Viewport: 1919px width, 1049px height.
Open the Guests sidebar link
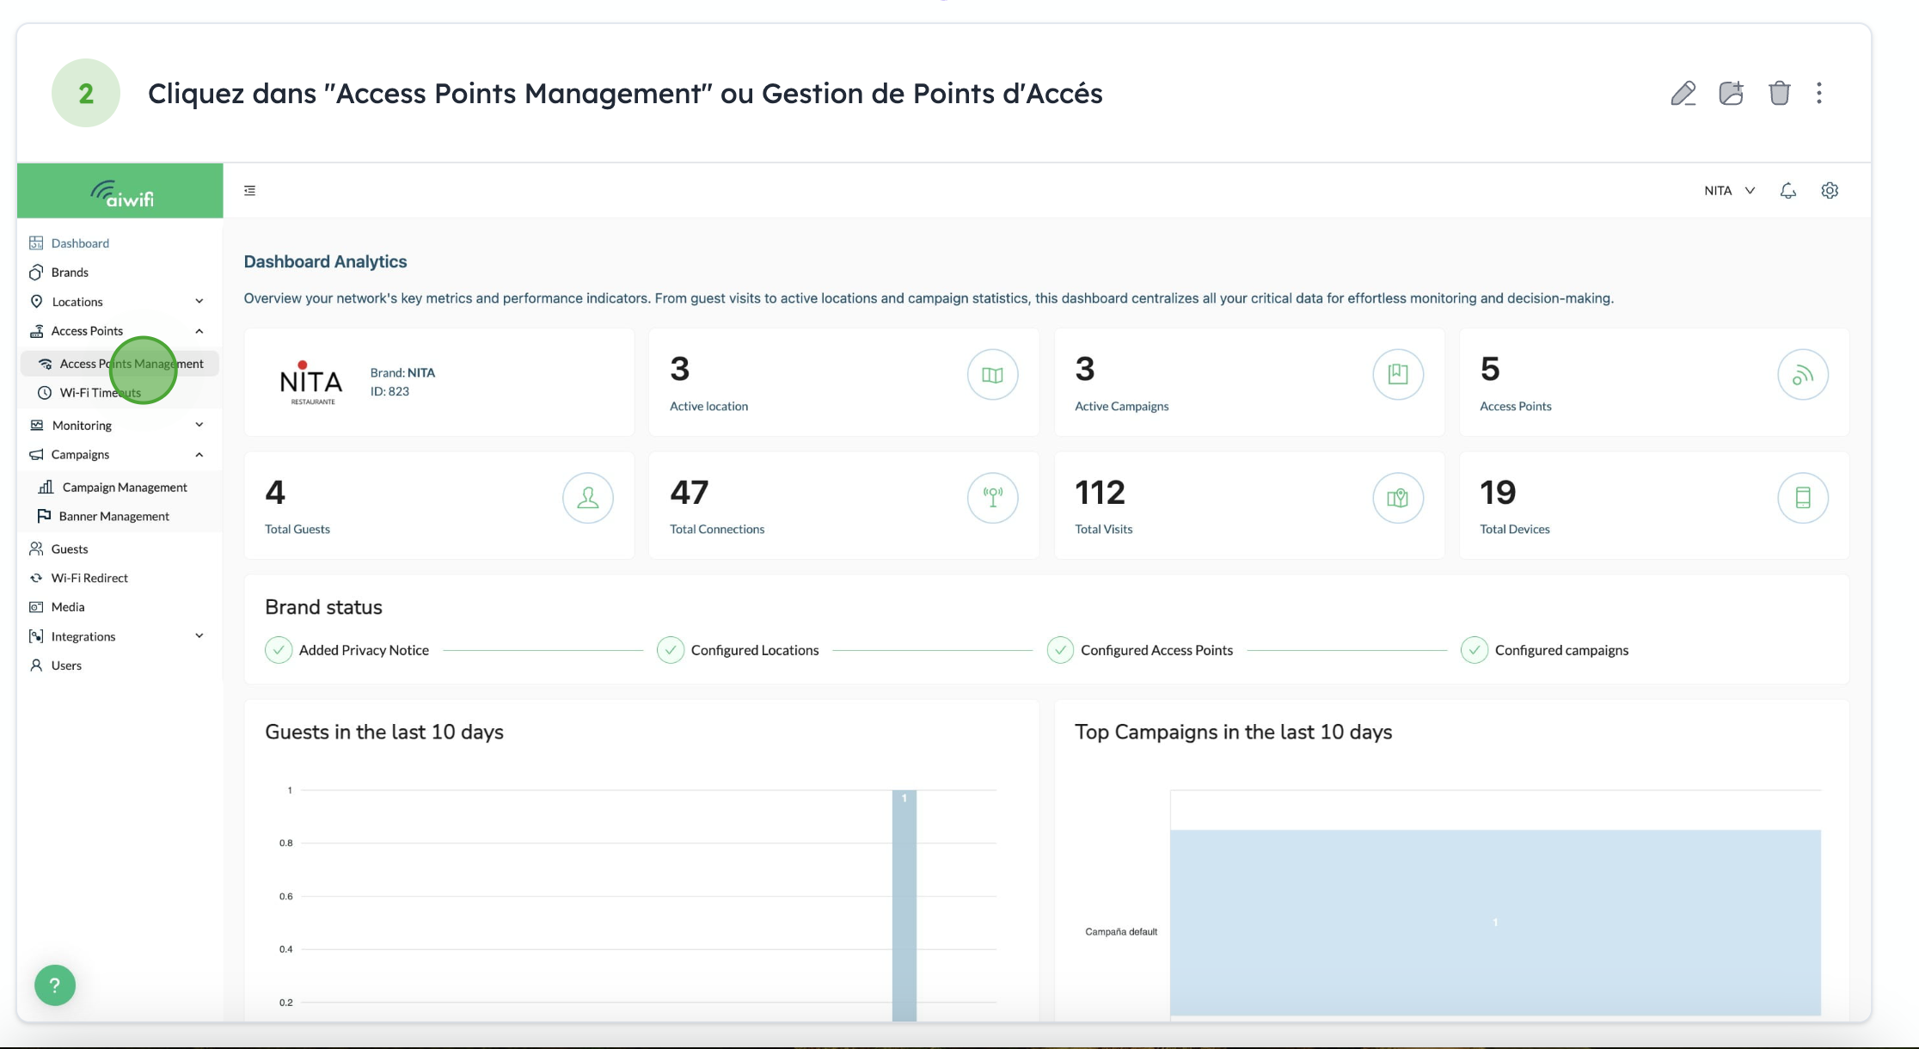coord(69,549)
